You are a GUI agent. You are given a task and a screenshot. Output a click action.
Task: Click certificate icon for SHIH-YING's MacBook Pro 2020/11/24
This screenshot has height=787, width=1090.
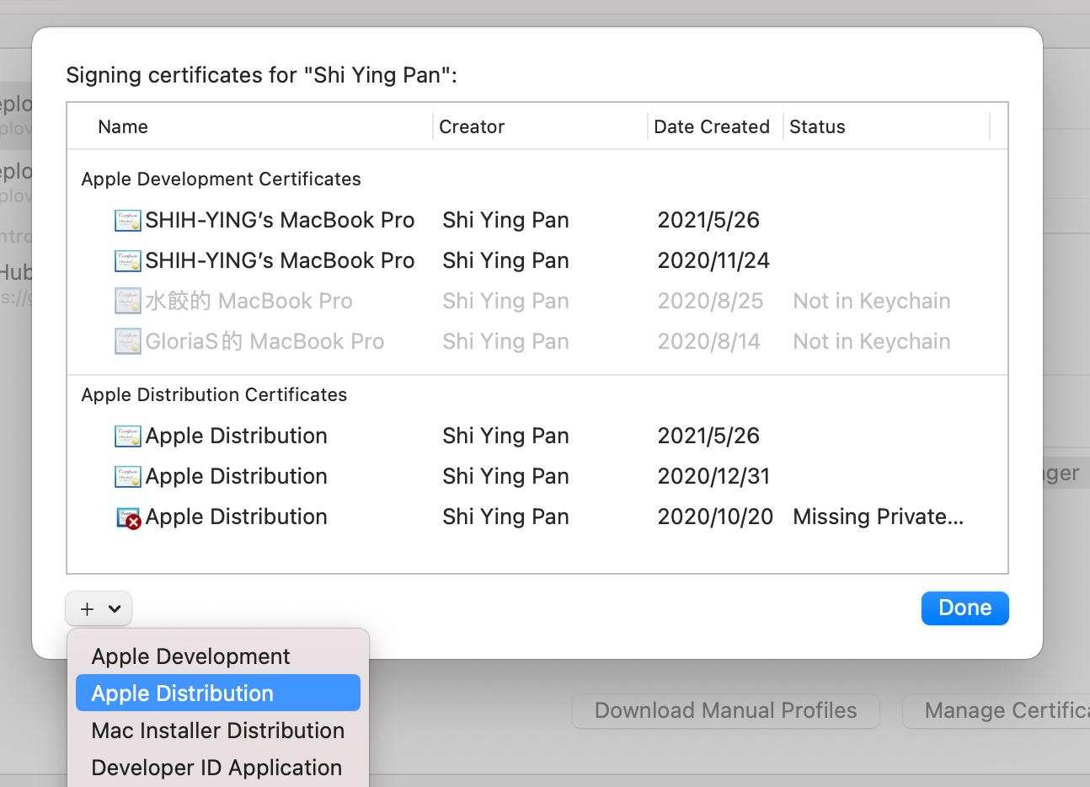click(x=128, y=261)
